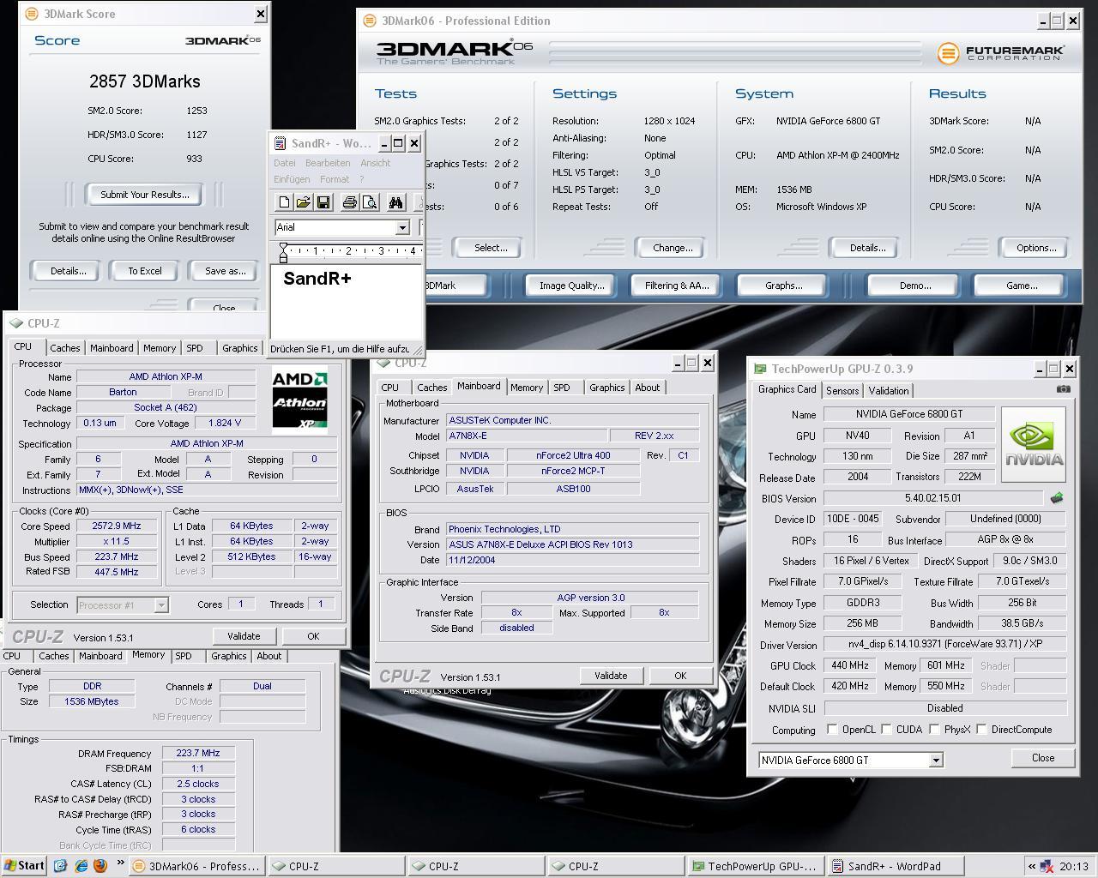1098x878 pixels.
Task: Open the Einfügen menu in WordPad
Action: pos(292,179)
